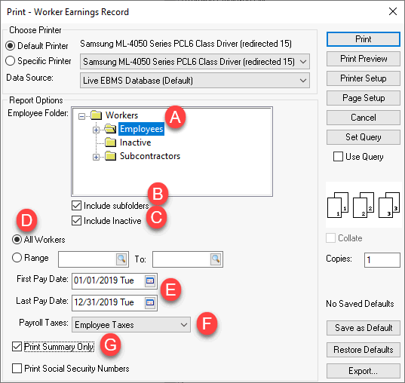Click the collated pages set 1 icon
Screen dimensions: 405x383
338,205
